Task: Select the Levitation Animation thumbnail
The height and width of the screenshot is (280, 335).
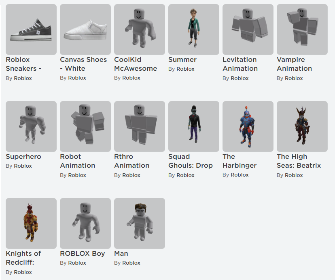Action: tap(248, 29)
